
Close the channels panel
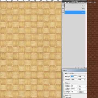point(86,1)
